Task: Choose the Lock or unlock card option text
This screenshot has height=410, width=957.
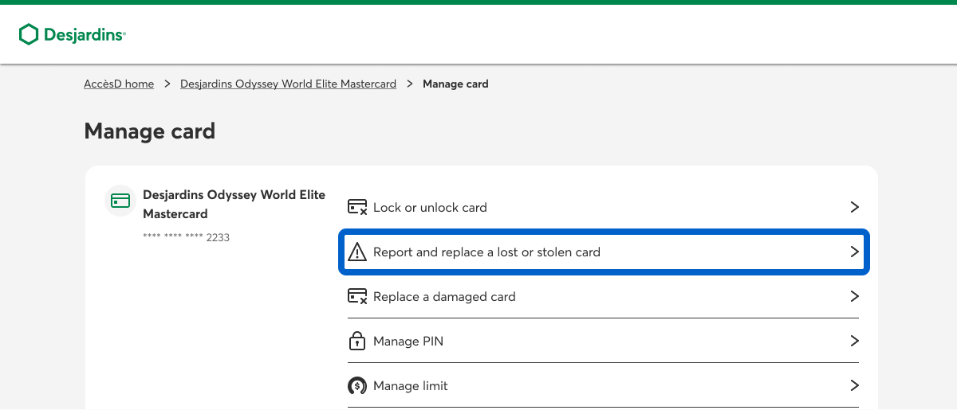Action: tap(430, 208)
